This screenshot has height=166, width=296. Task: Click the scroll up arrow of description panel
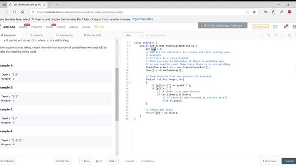pos(117,41)
